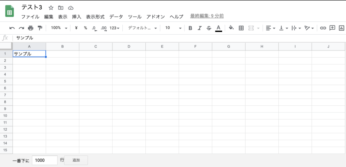346x167 pixels.
Task: Open the デフォルト font dropdown
Action: tap(143, 28)
